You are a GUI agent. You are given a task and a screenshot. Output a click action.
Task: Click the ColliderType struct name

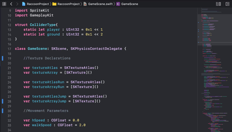click(43, 25)
